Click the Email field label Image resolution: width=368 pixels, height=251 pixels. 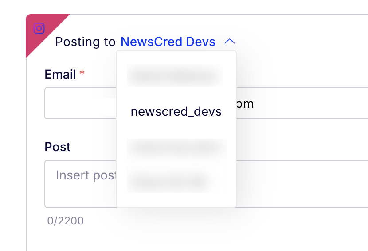click(60, 74)
